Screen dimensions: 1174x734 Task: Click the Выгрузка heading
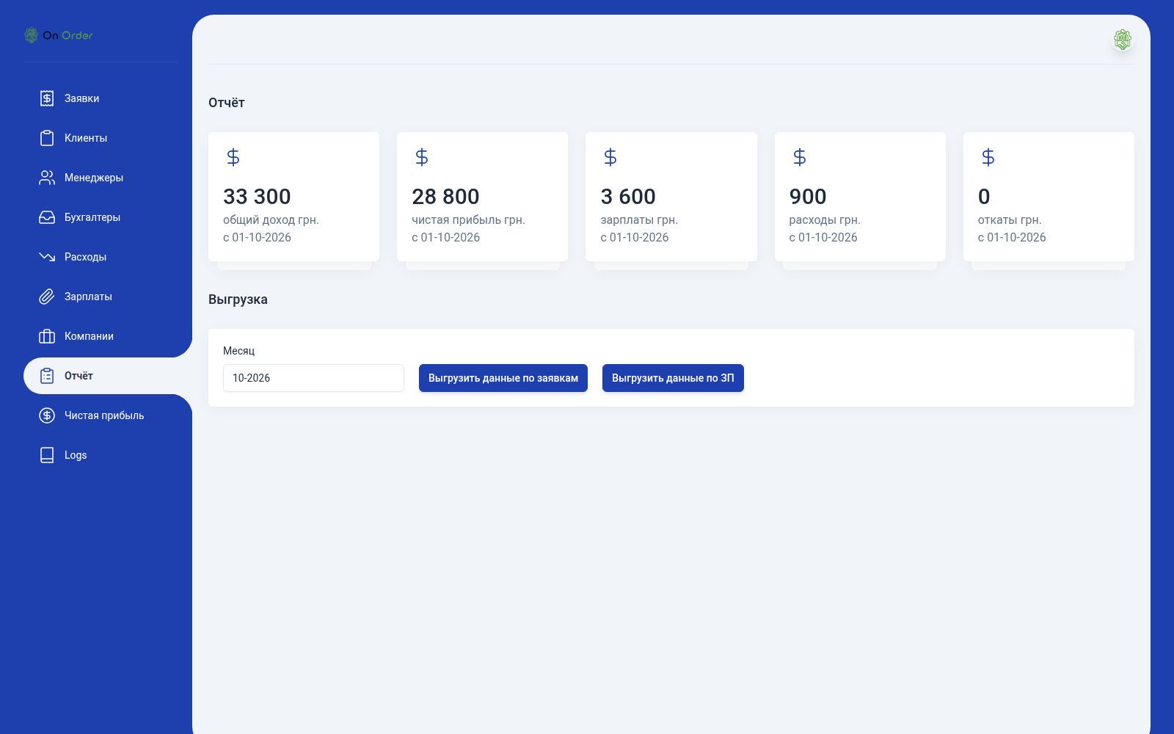pyautogui.click(x=238, y=299)
